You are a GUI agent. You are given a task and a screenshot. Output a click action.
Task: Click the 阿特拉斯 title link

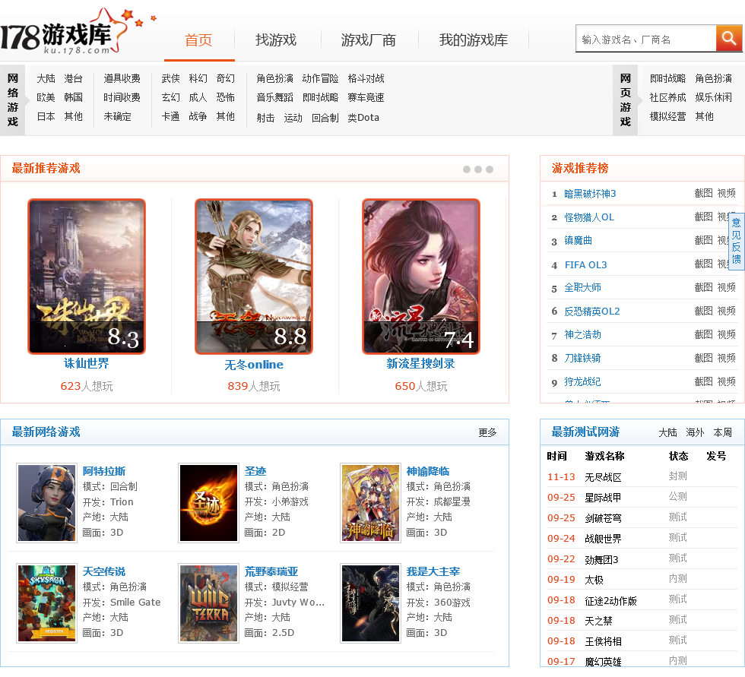104,471
